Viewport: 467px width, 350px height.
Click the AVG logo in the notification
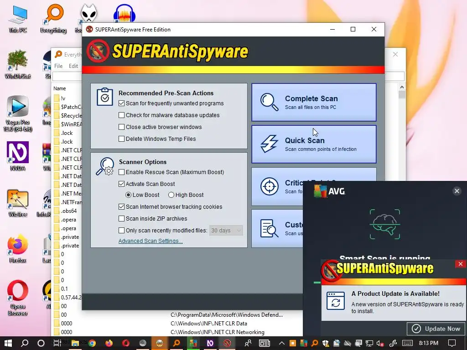tap(329, 191)
